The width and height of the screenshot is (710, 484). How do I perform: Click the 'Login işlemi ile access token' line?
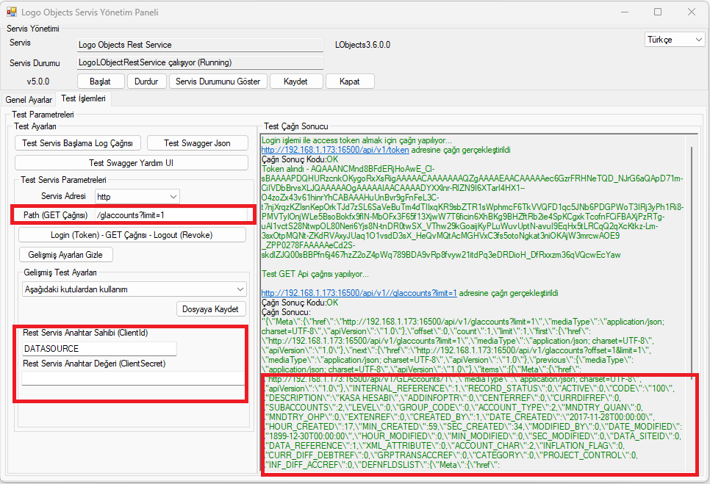pyautogui.click(x=356, y=140)
